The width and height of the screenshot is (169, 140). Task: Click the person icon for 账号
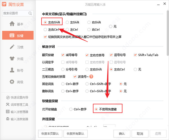[12, 70]
